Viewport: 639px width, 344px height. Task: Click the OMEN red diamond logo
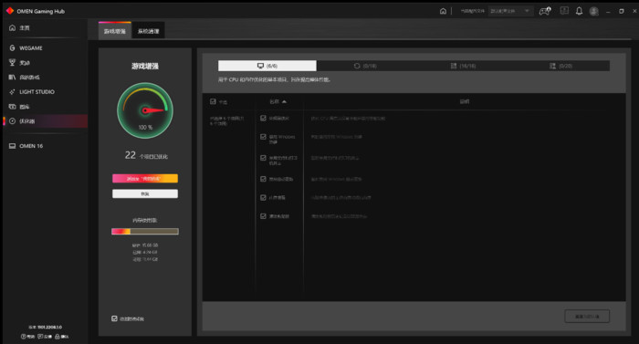[x=10, y=11]
